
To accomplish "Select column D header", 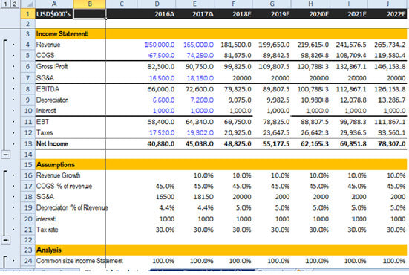I will click(157, 4).
